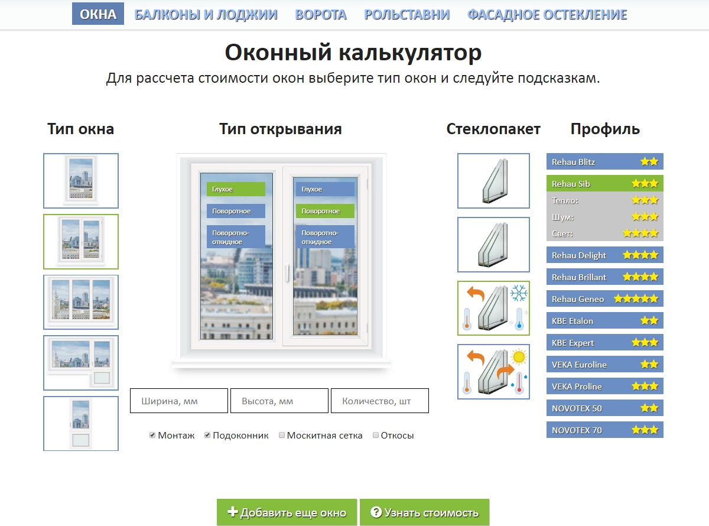Set left sash to Поворотно-откидное opening
This screenshot has width=709, height=526.
236,237
